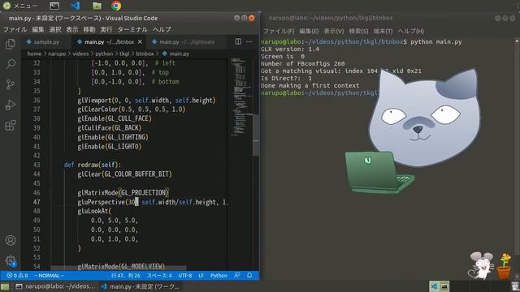The height and width of the screenshot is (292, 520).
Task: Launch Chrome from top panel
Action: coord(116,6)
